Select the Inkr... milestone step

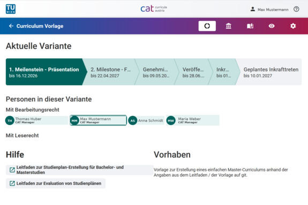(223, 72)
